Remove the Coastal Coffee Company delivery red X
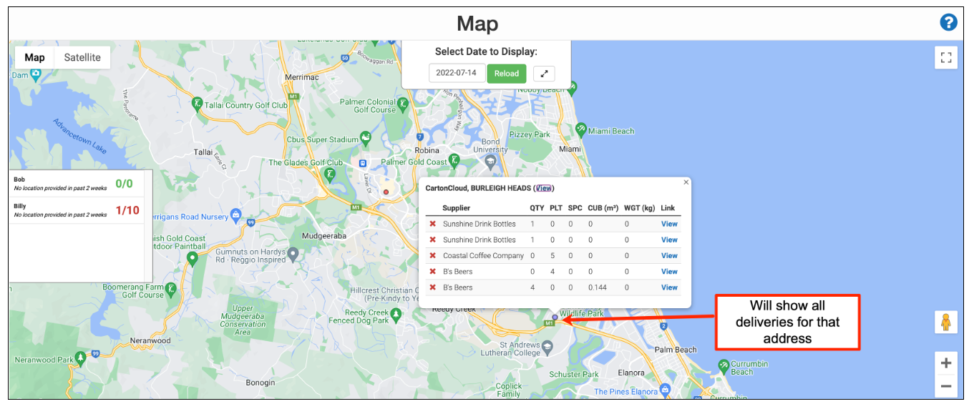 (432, 255)
